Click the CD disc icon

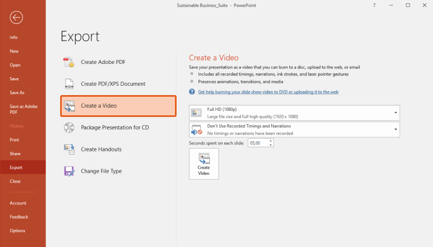point(69,127)
